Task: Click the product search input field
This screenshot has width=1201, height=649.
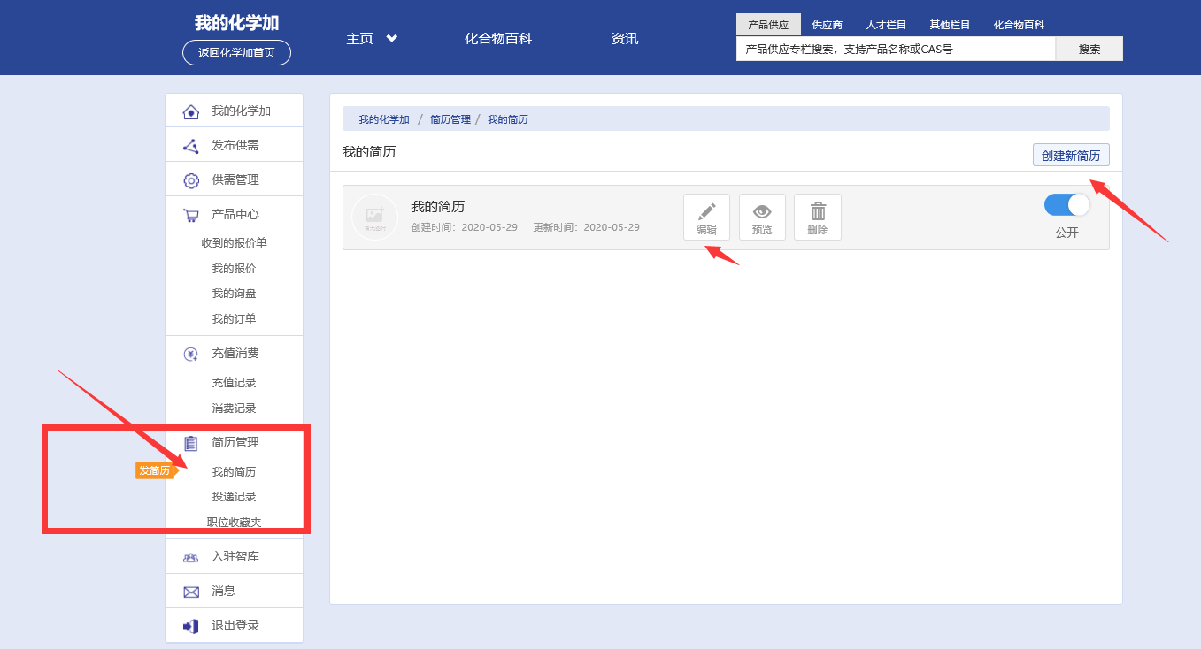Action: point(895,50)
